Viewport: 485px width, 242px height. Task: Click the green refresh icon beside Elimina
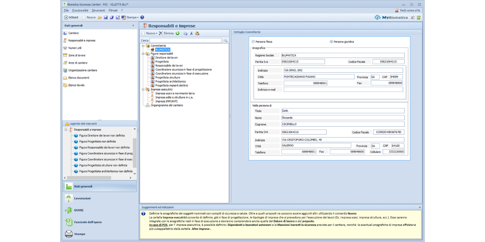coord(177,33)
